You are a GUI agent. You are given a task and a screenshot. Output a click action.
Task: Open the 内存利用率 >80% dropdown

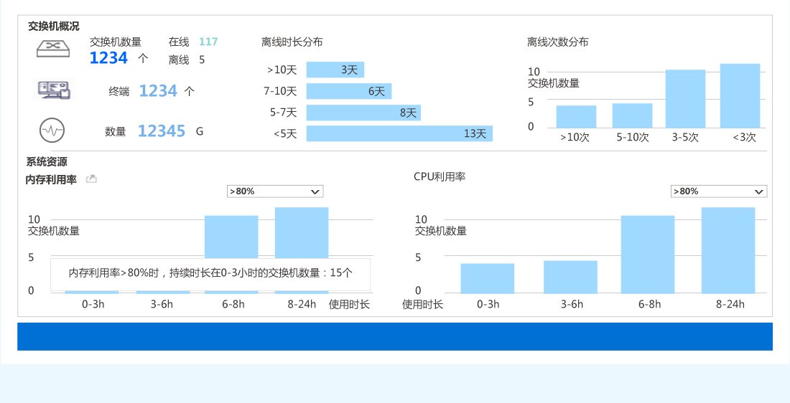(x=275, y=191)
